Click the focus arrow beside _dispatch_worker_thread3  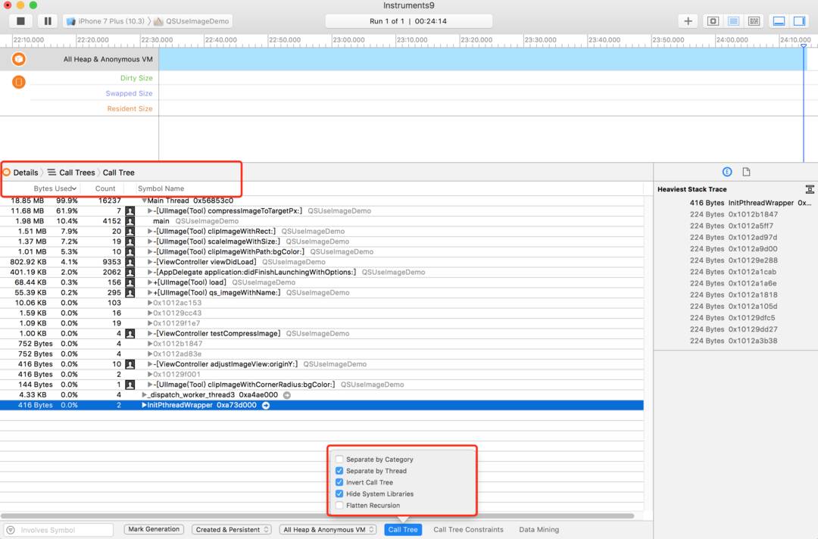287,395
